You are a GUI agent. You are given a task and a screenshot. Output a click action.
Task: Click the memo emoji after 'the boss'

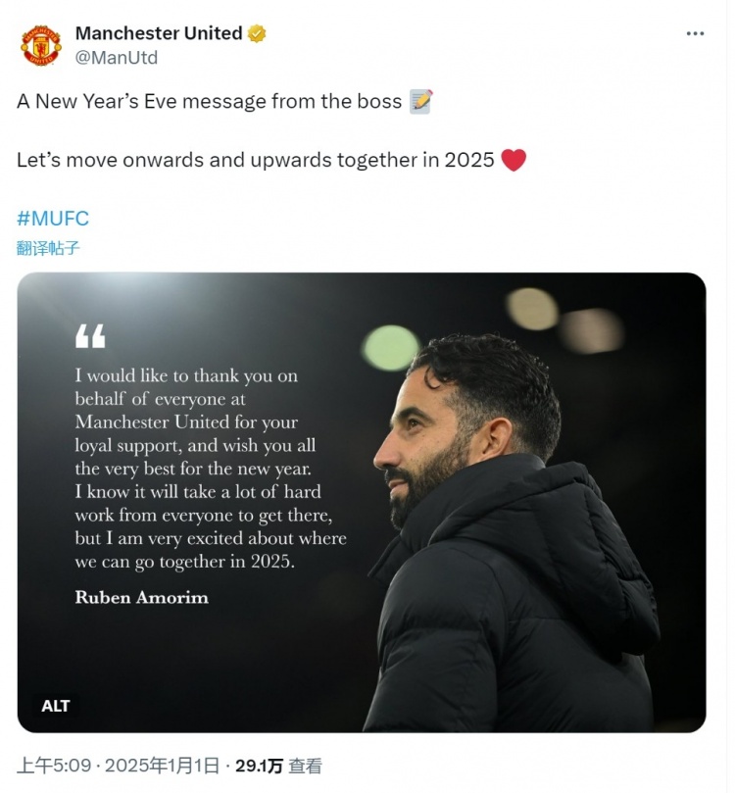(420, 101)
